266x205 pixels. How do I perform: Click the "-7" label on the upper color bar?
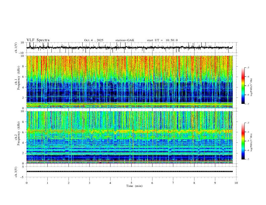click(x=248, y=104)
